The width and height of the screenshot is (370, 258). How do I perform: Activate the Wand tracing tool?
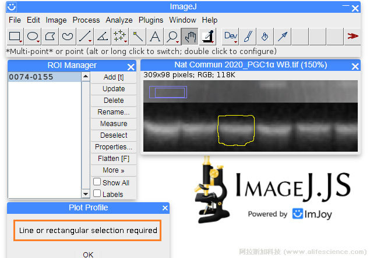[x=138, y=37]
